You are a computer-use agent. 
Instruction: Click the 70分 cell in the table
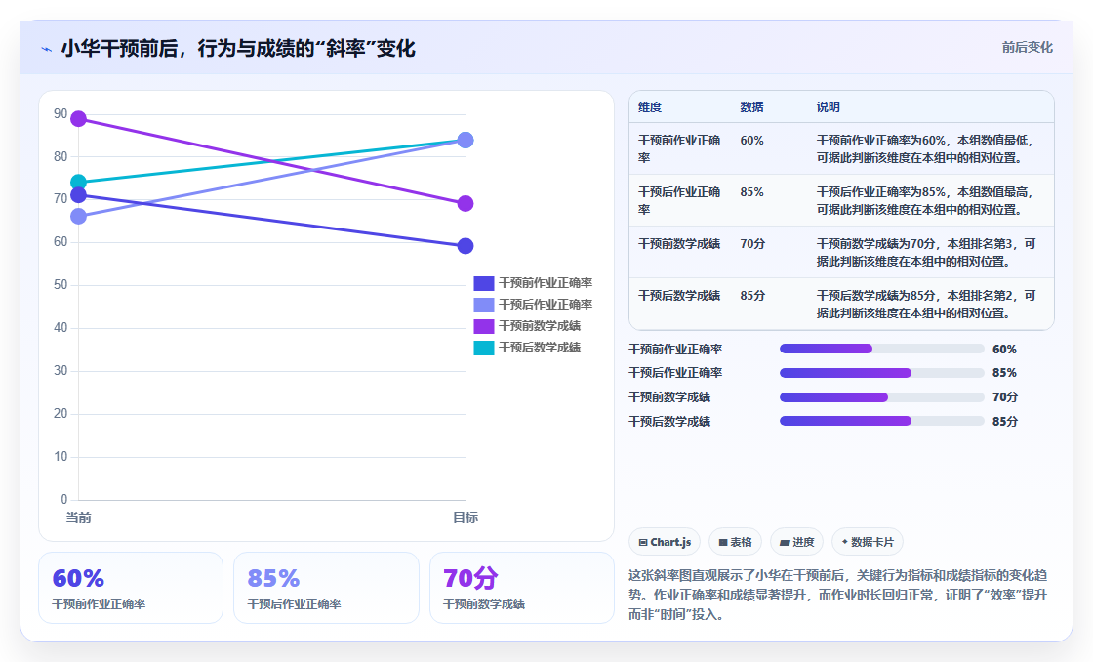point(752,244)
